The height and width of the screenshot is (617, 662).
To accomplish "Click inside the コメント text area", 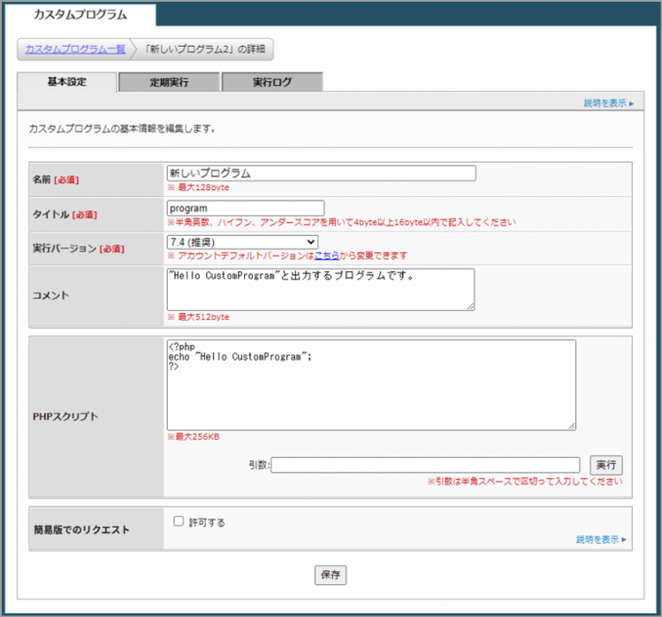I will pos(320,289).
